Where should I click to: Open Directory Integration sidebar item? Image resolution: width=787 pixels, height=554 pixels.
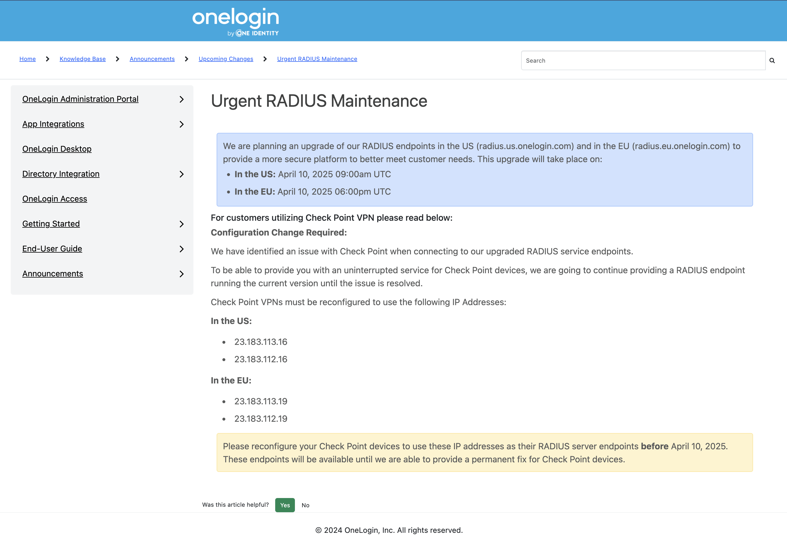click(61, 174)
